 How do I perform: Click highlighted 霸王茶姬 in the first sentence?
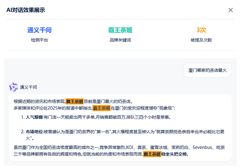pos(75,101)
